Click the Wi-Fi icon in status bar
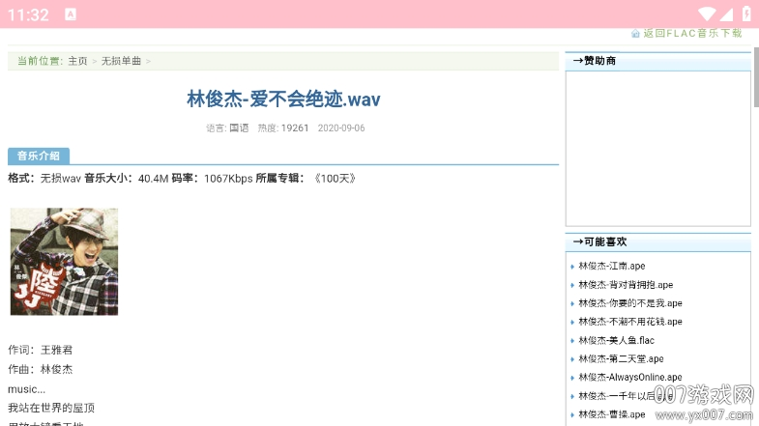759x426 pixels. 707,14
